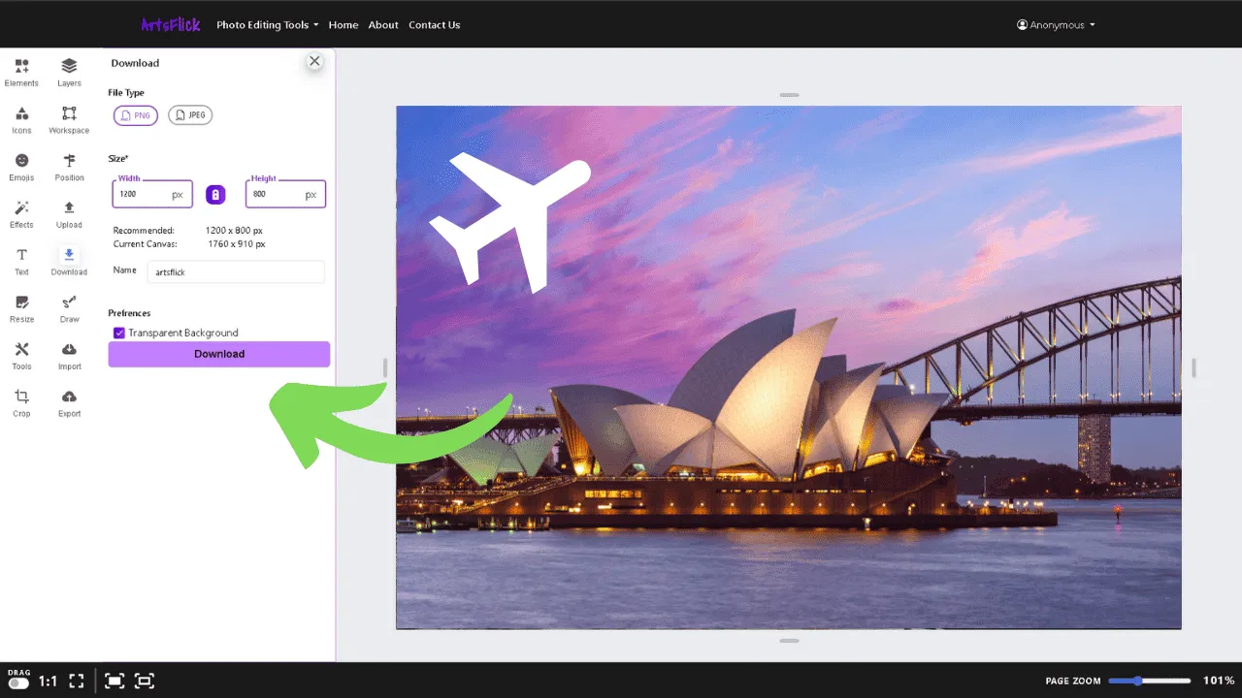Toggle the aspect ratio lock between width and height
Viewport: 1242px width, 698px height.
(215, 194)
